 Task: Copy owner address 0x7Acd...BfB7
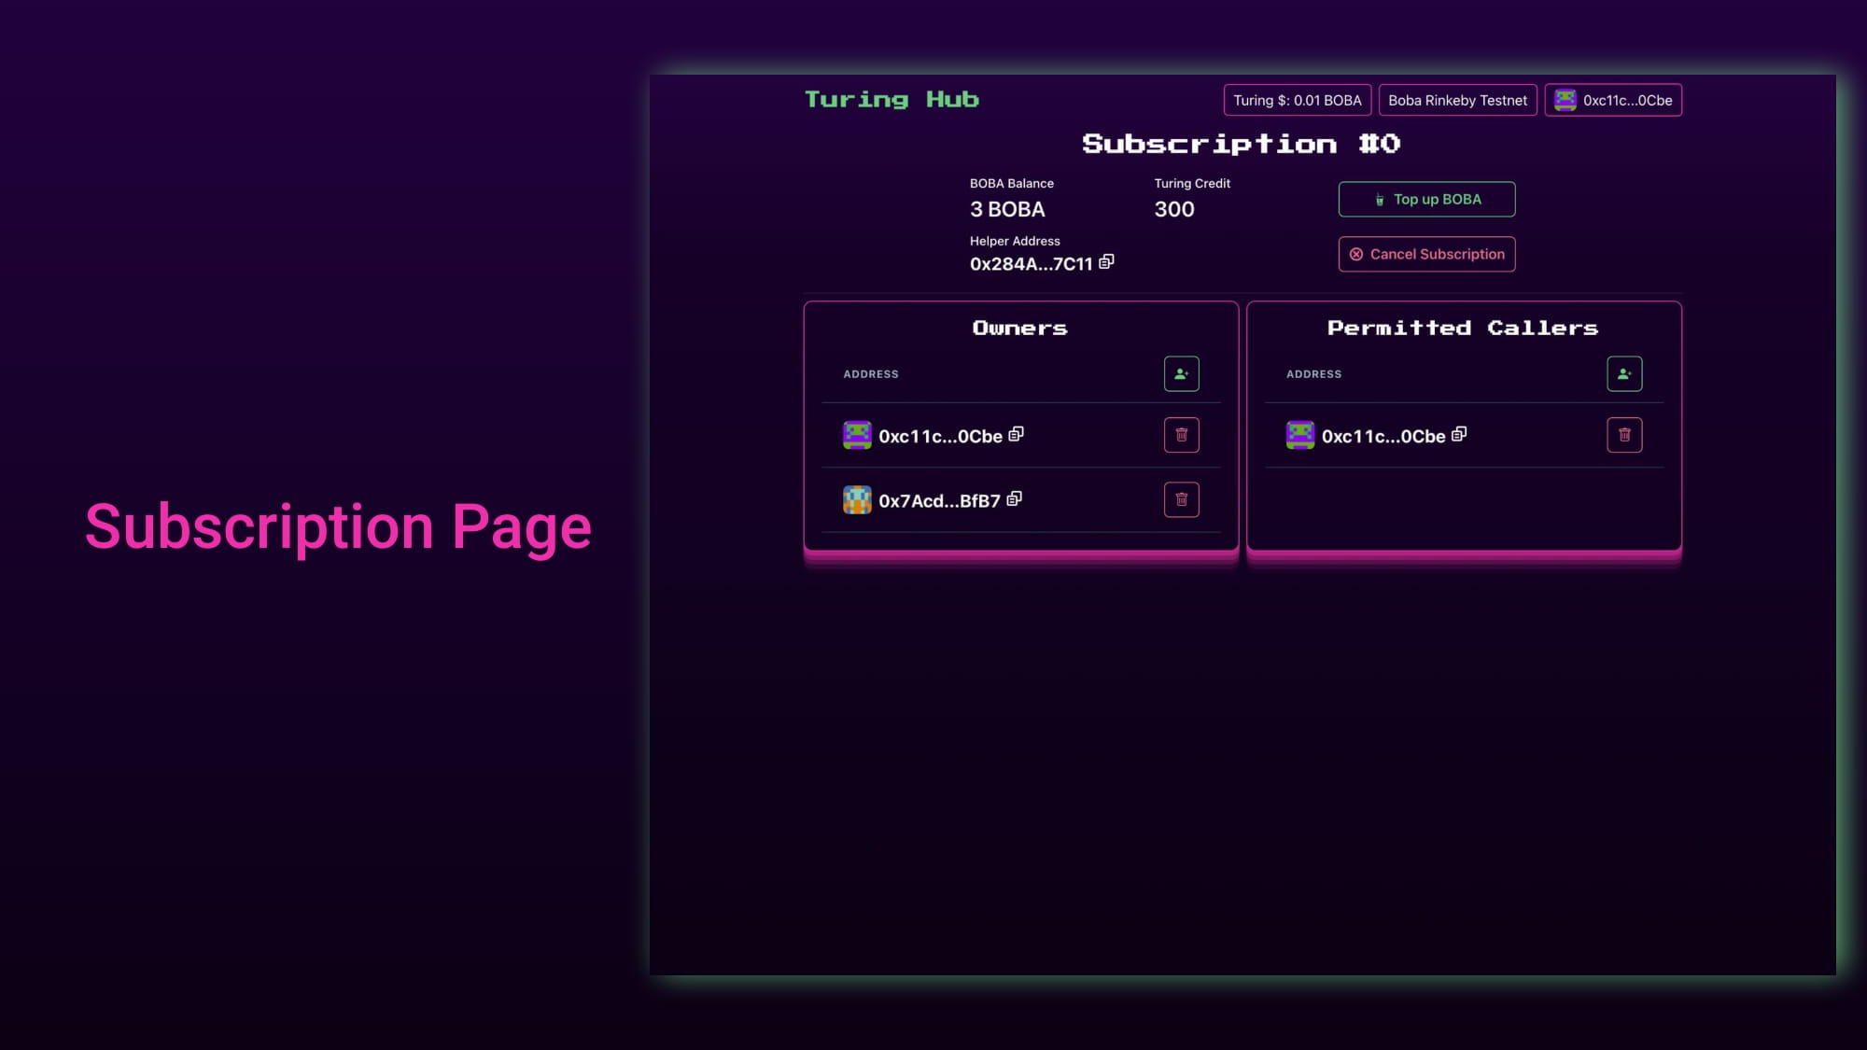1015,499
